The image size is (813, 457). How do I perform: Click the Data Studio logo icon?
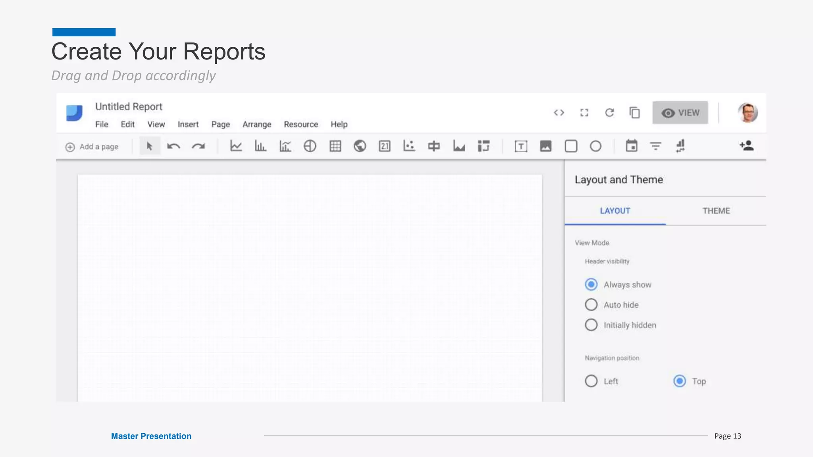click(74, 113)
